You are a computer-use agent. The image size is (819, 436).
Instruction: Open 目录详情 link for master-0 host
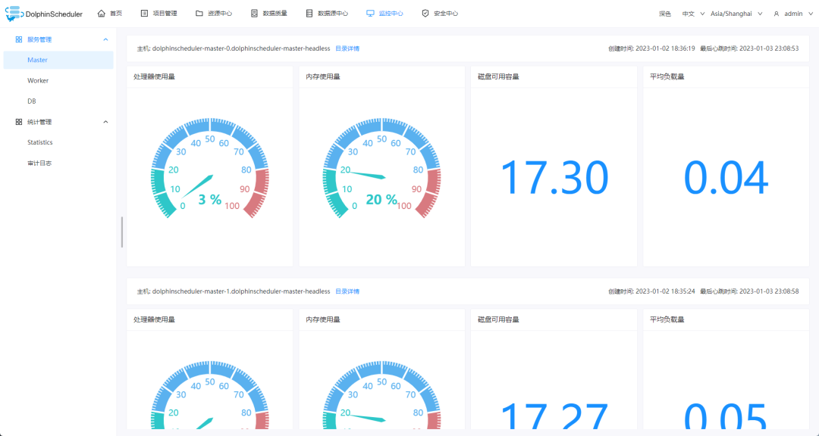347,48
